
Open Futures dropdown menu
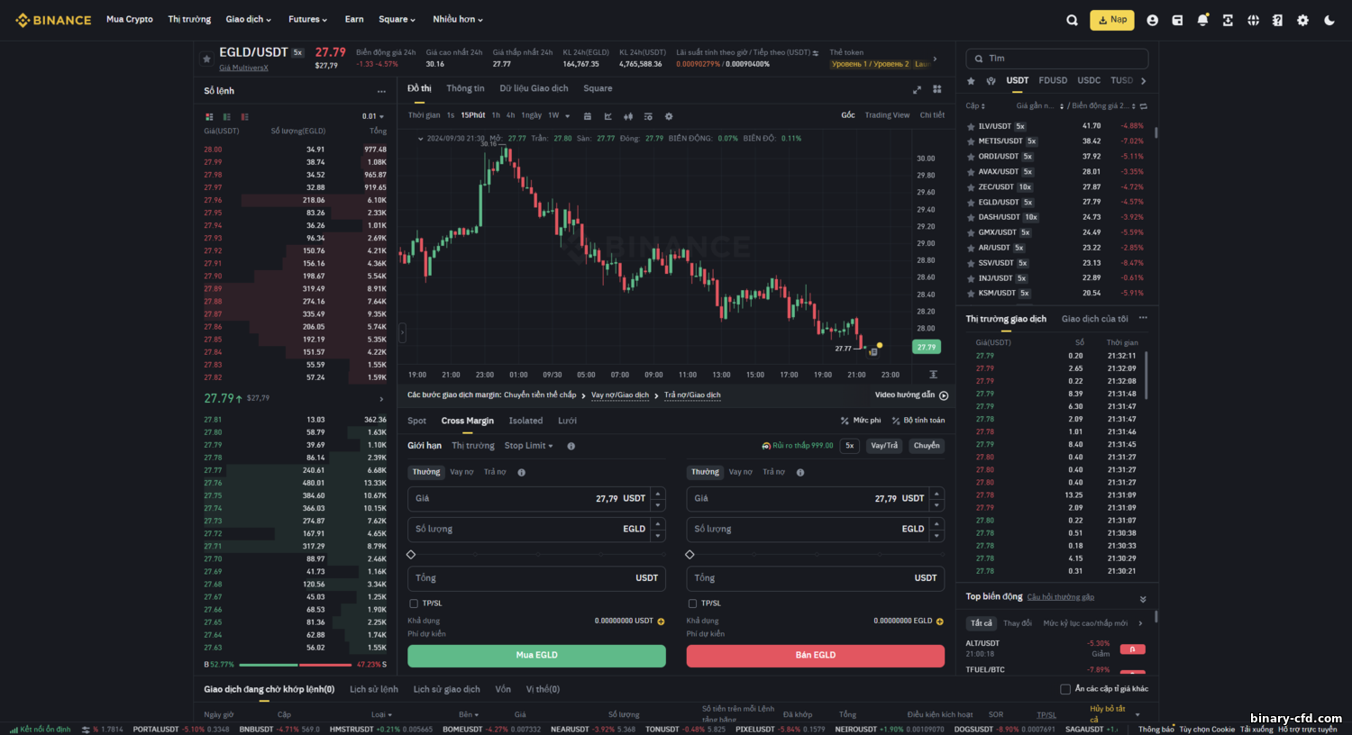point(307,19)
